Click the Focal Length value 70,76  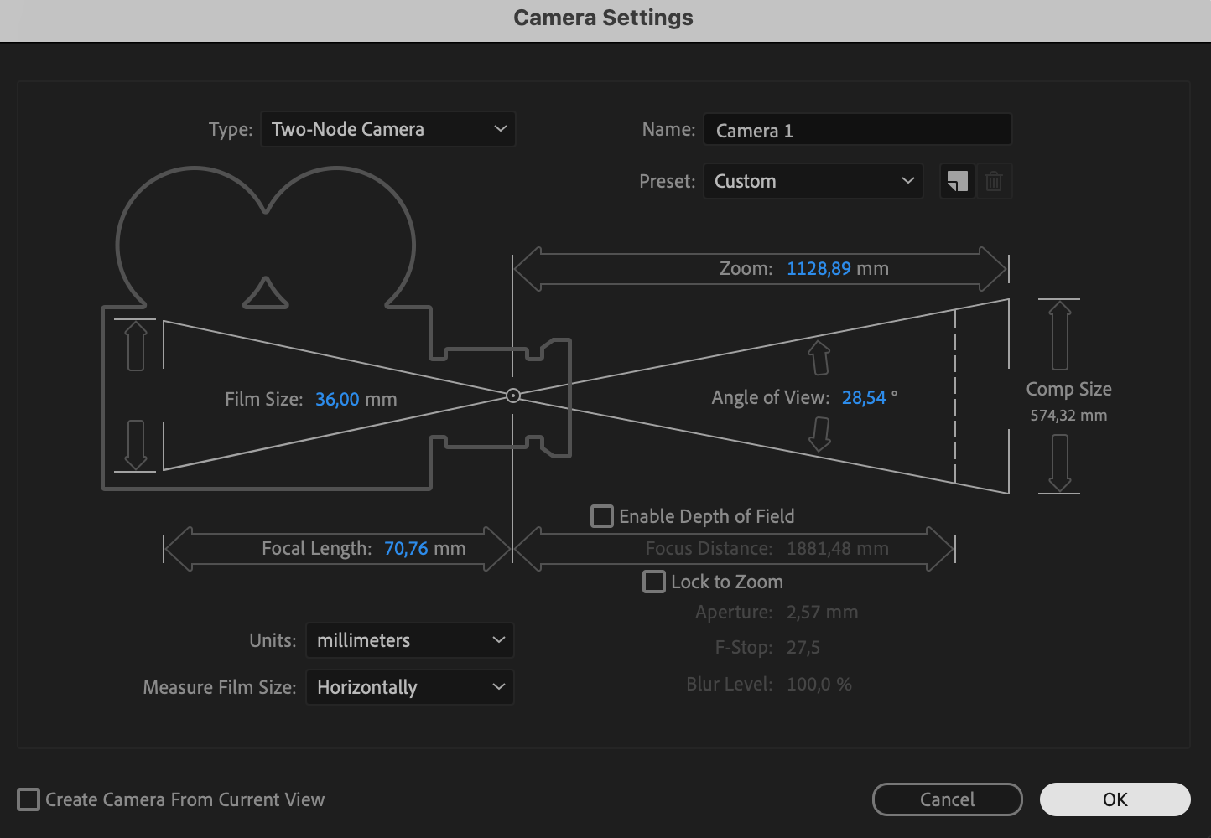click(406, 549)
